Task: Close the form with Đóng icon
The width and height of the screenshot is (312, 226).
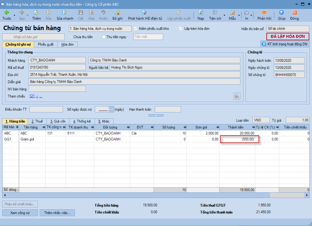Action: pos(294,13)
